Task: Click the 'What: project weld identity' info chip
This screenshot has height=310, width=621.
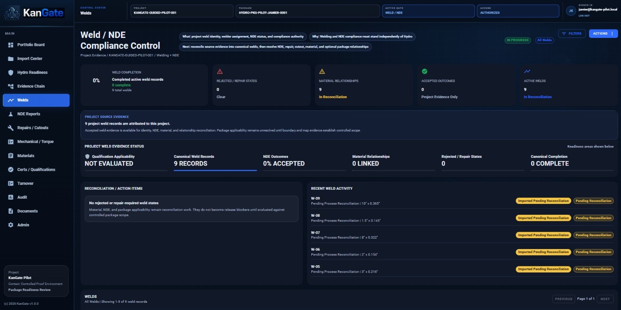Action: 243,36
